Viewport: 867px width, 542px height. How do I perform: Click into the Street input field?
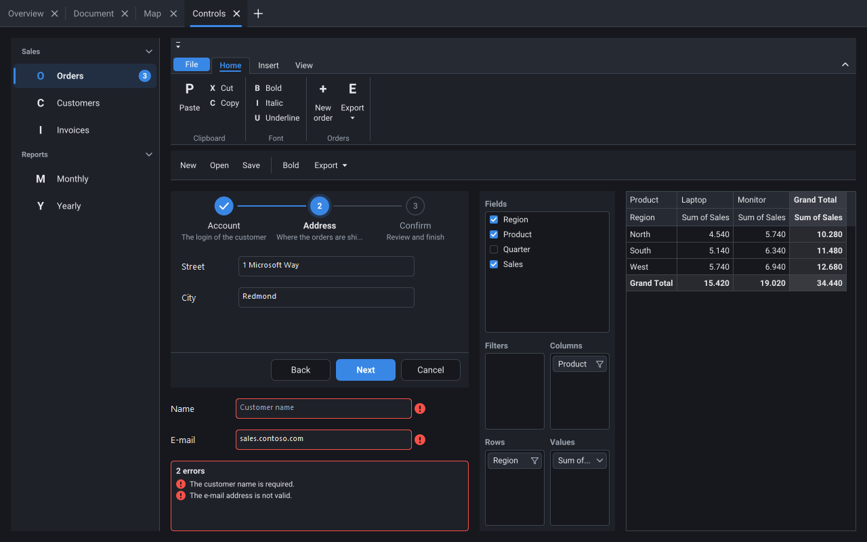point(326,266)
